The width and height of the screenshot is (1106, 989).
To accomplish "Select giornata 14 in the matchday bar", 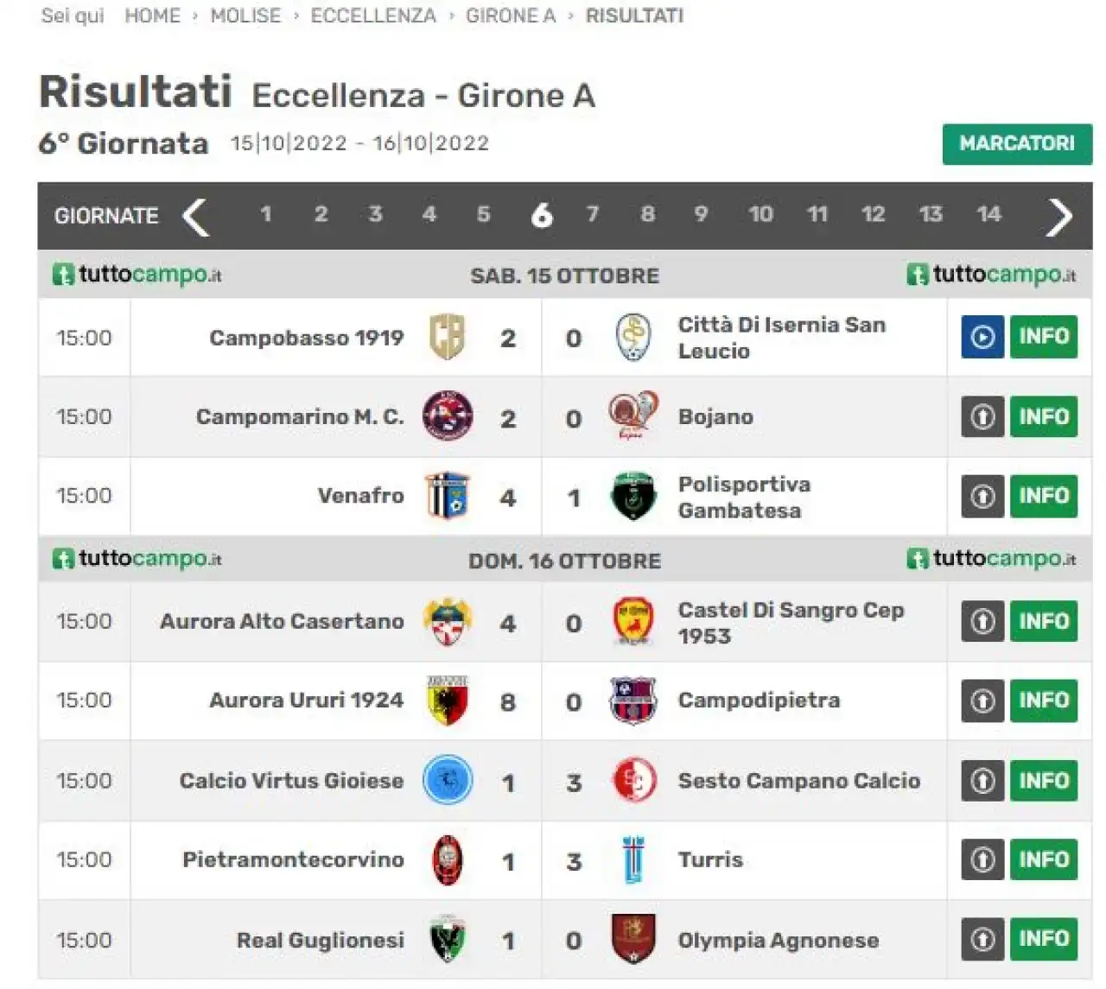I will pos(988,214).
